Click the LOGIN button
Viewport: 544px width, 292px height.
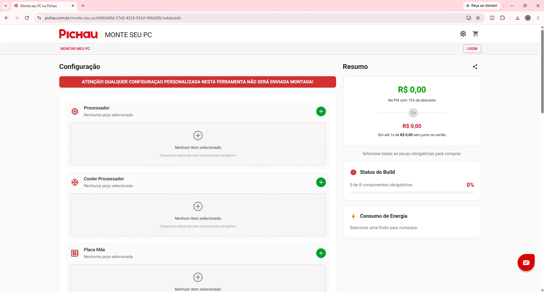click(472, 49)
